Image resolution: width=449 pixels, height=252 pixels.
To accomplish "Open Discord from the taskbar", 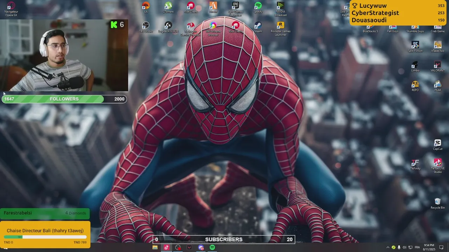I will click(201, 247).
